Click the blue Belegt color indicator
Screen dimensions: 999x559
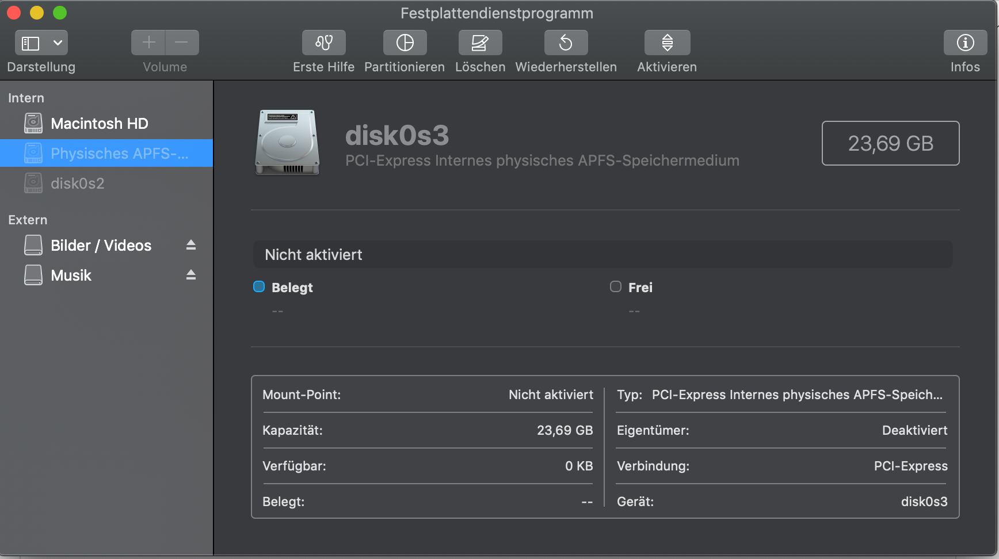click(x=259, y=287)
